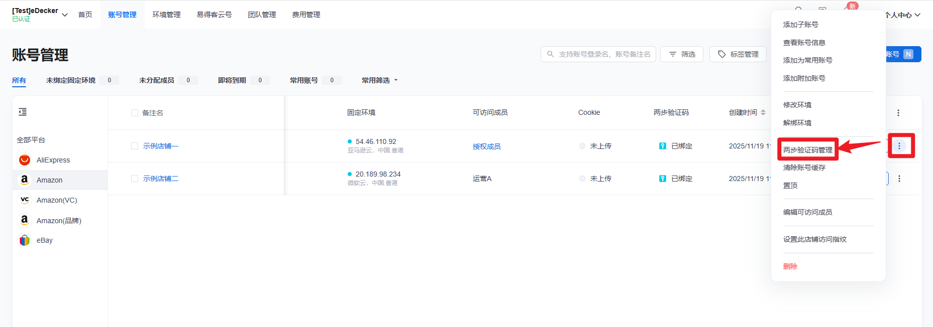The width and height of the screenshot is (933, 327).
Task: Check the 示例店铺一 row checkbox
Action: tap(135, 146)
